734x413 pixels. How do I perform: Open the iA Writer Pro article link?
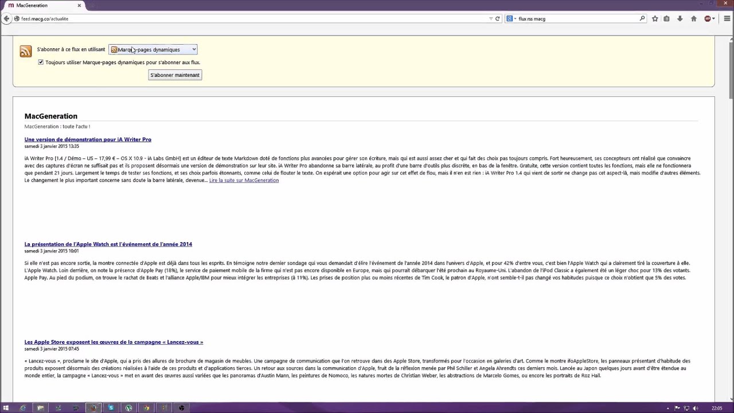[88, 139]
